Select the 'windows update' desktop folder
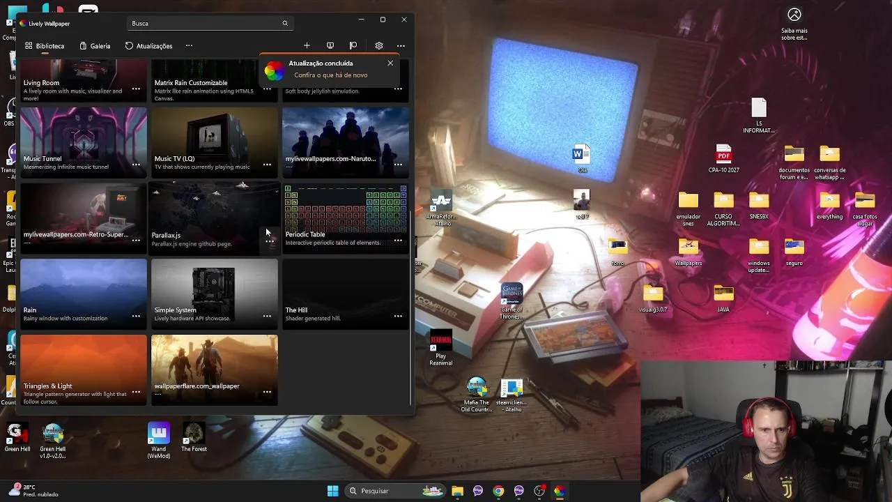 tap(759, 256)
